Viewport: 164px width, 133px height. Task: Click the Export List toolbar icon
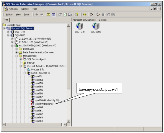70,14
